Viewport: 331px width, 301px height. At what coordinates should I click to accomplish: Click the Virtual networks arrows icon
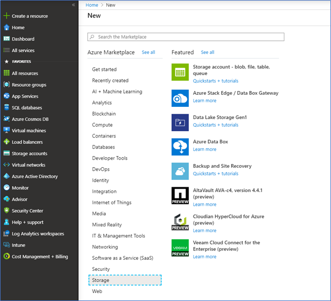[x=6, y=165]
